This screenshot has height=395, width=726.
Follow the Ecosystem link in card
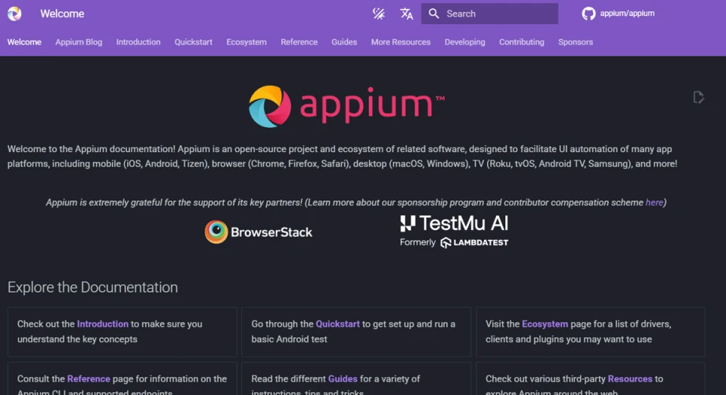545,324
